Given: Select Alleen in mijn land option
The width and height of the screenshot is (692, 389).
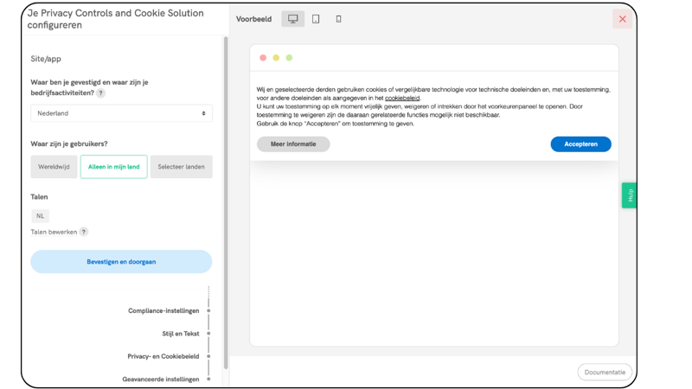Looking at the screenshot, I should 114,167.
